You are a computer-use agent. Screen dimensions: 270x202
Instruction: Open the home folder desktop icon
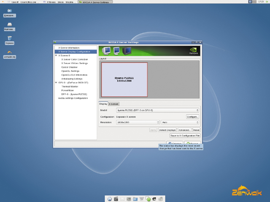pos(10,13)
